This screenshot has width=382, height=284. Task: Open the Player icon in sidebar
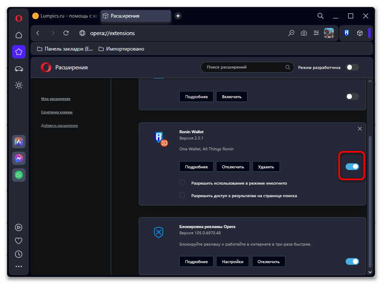[19, 227]
